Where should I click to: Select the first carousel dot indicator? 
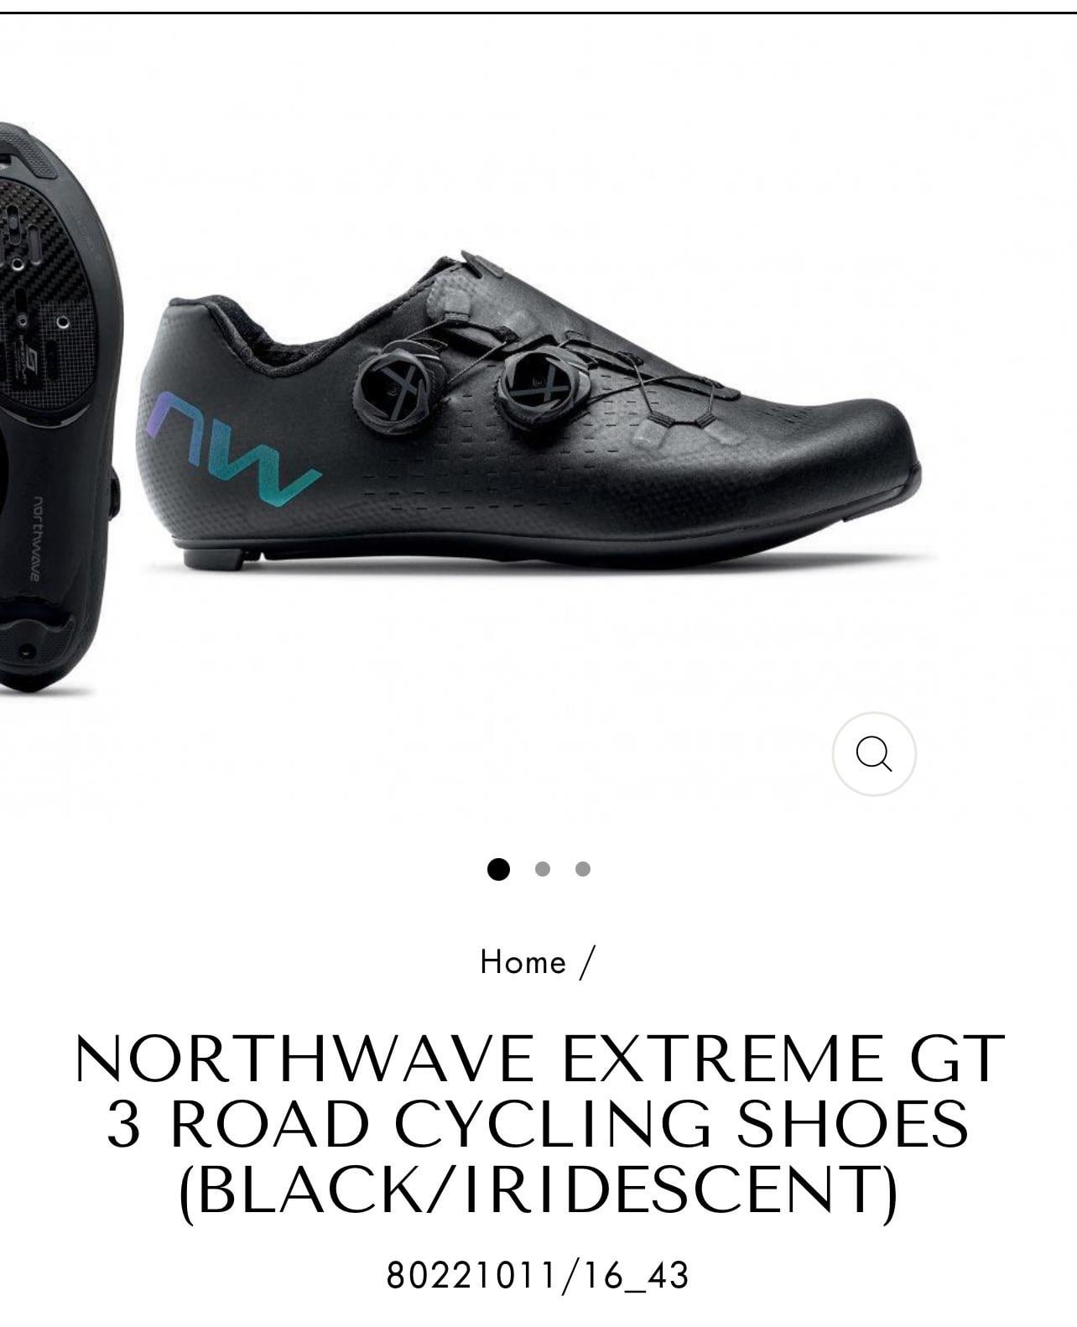tap(498, 869)
